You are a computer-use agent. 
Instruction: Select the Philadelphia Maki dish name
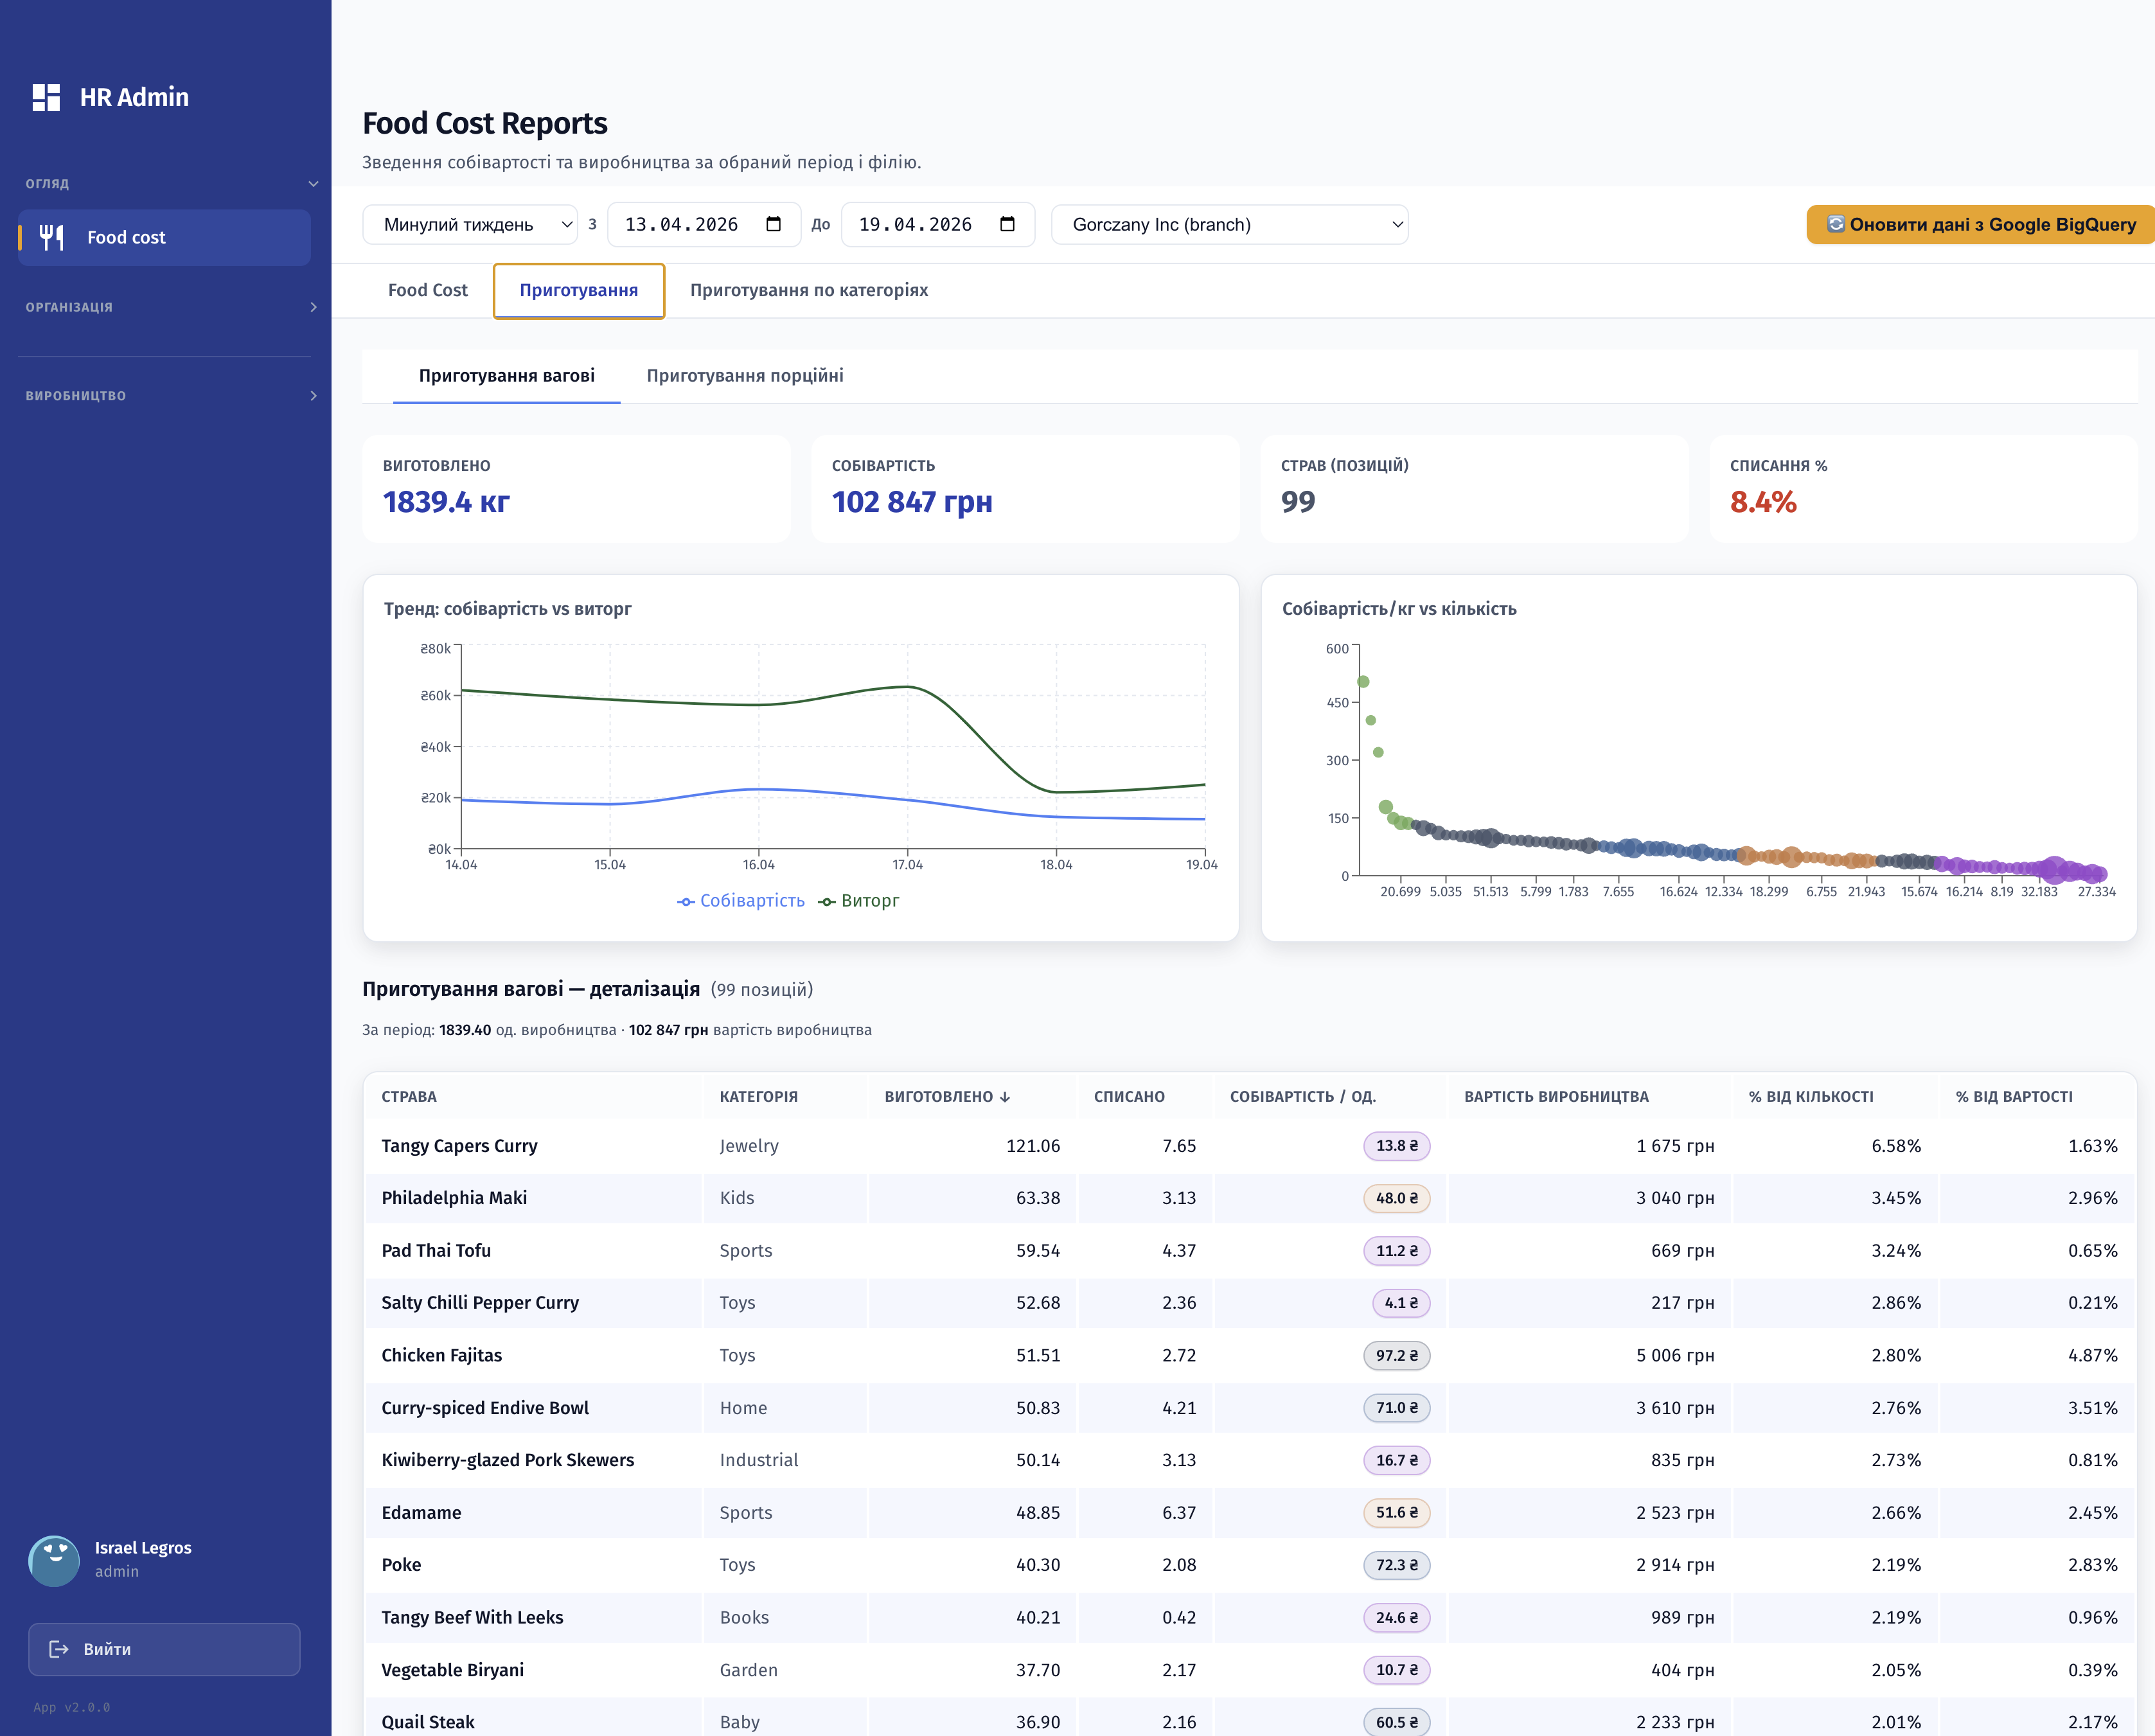point(454,1198)
